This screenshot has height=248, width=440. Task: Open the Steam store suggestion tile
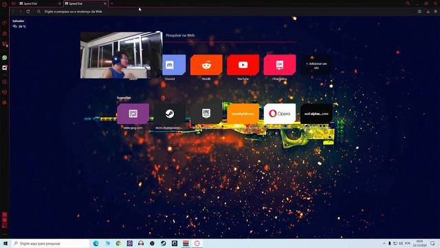tap(170, 114)
